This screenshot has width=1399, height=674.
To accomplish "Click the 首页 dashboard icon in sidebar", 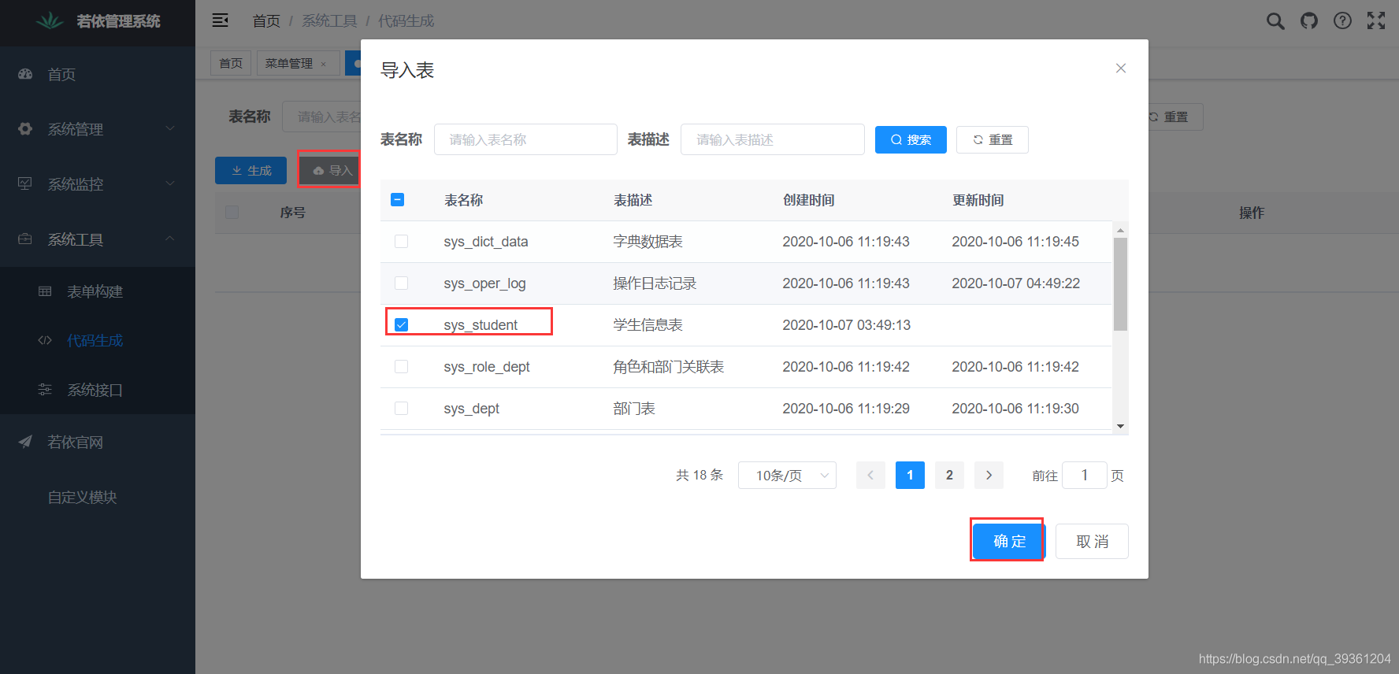I will click(x=25, y=74).
